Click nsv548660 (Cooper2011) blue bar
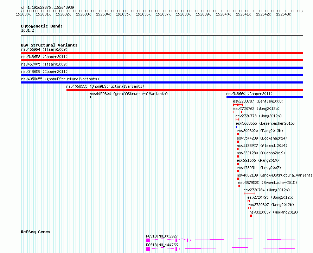The height and width of the screenshot is (253, 313). click(x=265, y=97)
